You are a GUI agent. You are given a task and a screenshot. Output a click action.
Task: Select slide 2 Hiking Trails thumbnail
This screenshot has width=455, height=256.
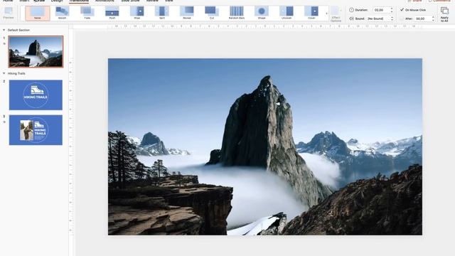pyautogui.click(x=36, y=95)
